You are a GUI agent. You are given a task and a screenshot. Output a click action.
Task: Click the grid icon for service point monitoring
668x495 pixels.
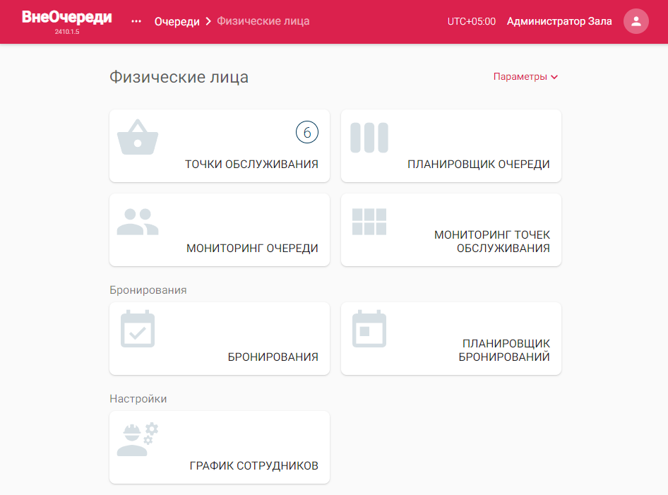click(369, 222)
